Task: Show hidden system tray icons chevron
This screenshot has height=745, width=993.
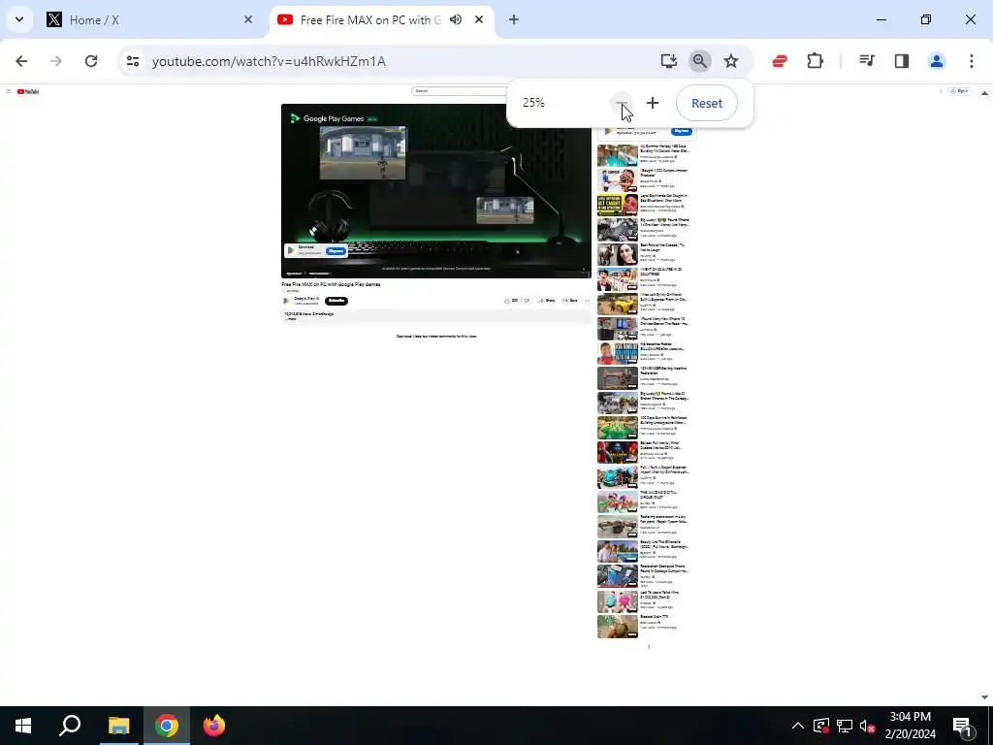Action: click(798, 726)
